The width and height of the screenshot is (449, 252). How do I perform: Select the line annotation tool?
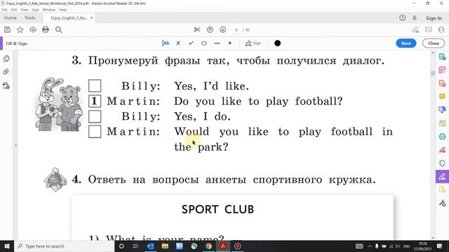(217, 43)
